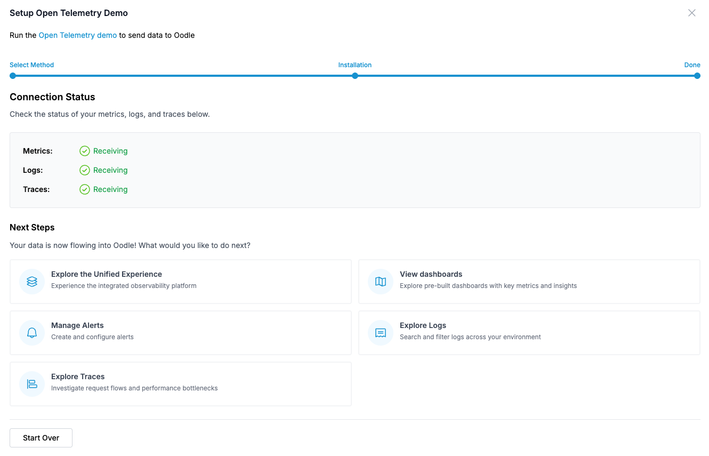Click the green check icon beside Logs
This screenshot has width=709, height=456.
(85, 170)
